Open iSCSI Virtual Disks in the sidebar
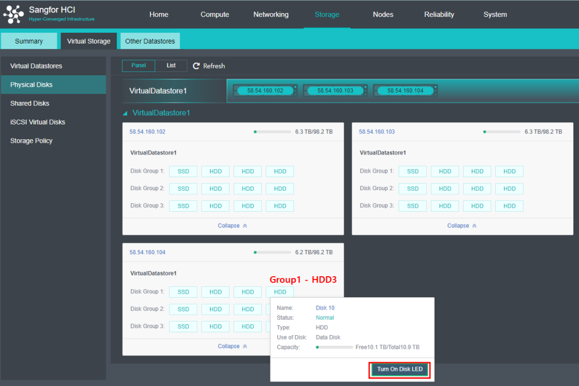Screen dimensions: 579x386 point(54,122)
